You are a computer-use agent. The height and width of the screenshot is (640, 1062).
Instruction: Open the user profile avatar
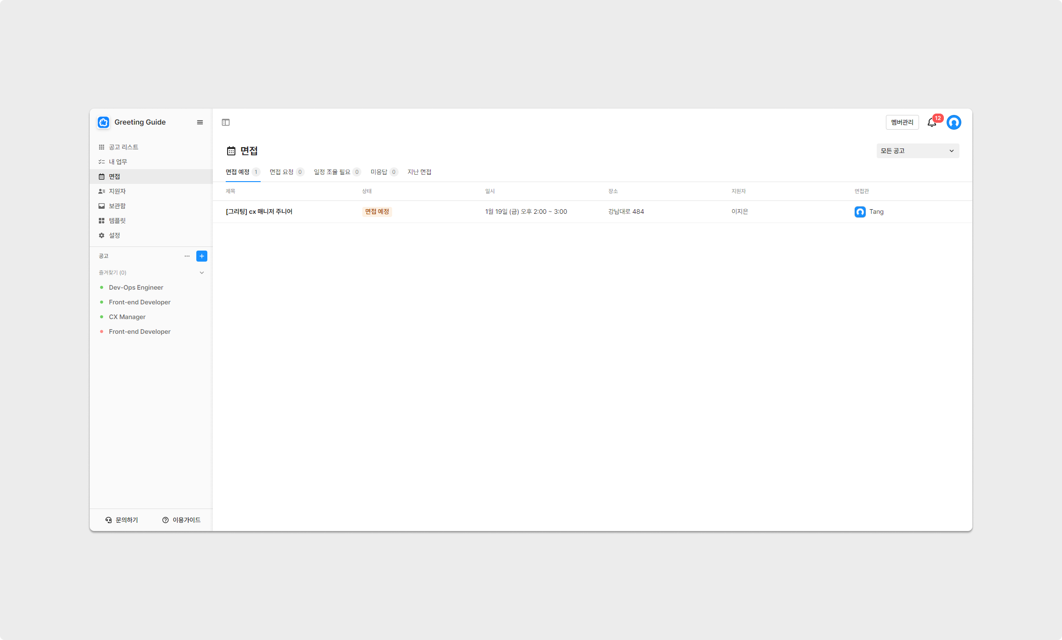[x=954, y=122]
